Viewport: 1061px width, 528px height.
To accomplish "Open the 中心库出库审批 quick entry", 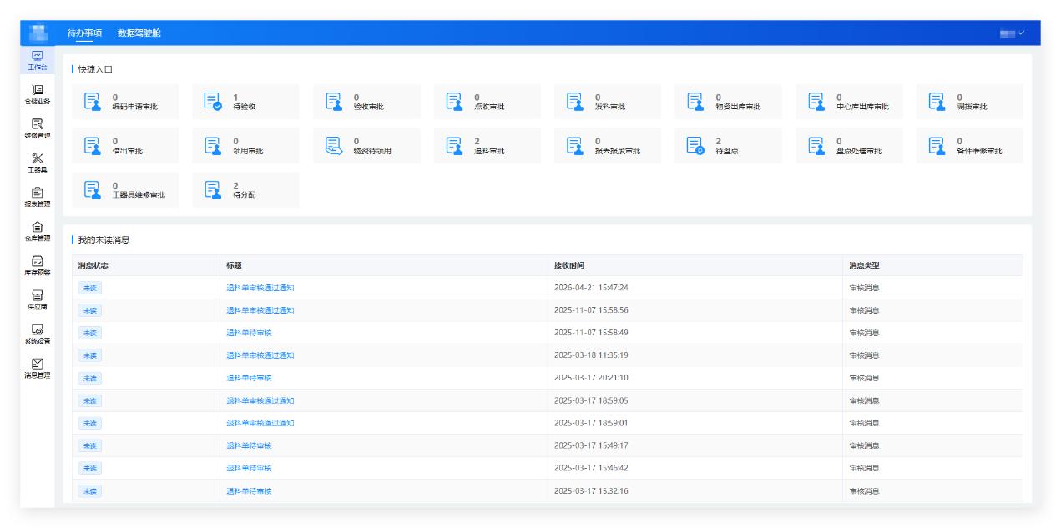I will 849,102.
